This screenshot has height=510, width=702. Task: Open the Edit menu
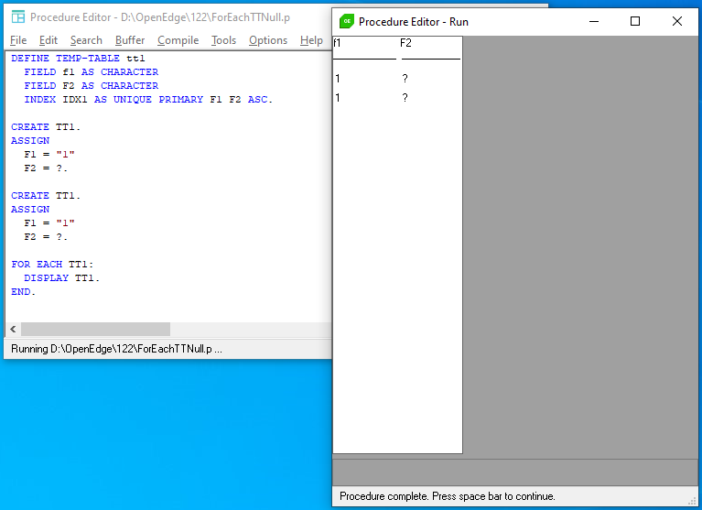coord(49,40)
